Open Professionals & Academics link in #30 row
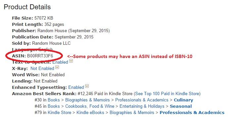This screenshot has width=243, height=121. click(x=142, y=100)
